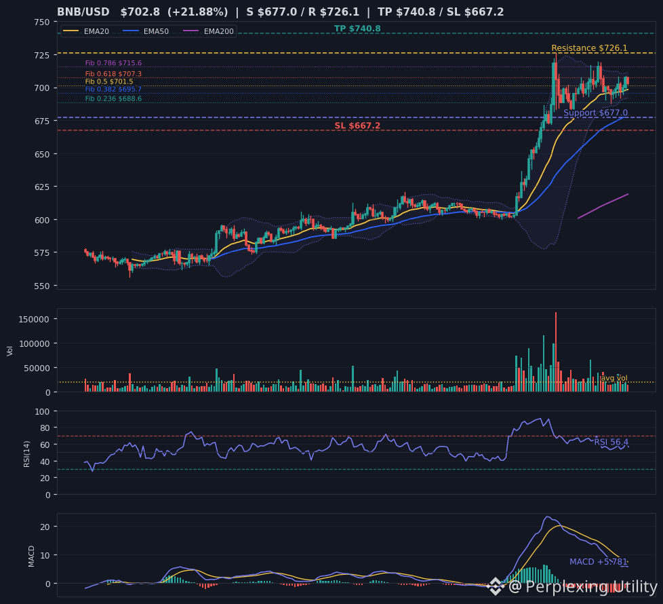663x604 pixels.
Task: Pick the blue EMA50 line sample in the legend
Action: point(130,31)
